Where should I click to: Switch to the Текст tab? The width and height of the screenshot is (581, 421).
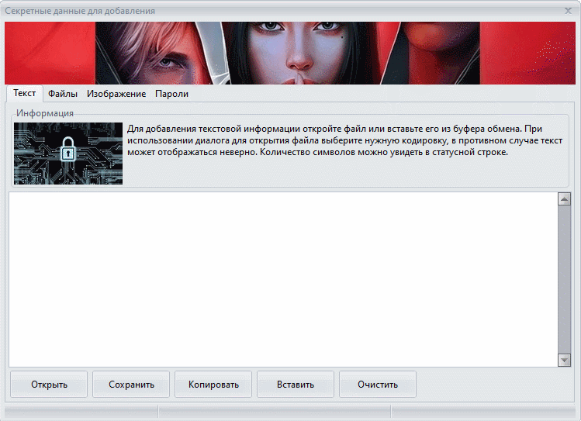24,93
